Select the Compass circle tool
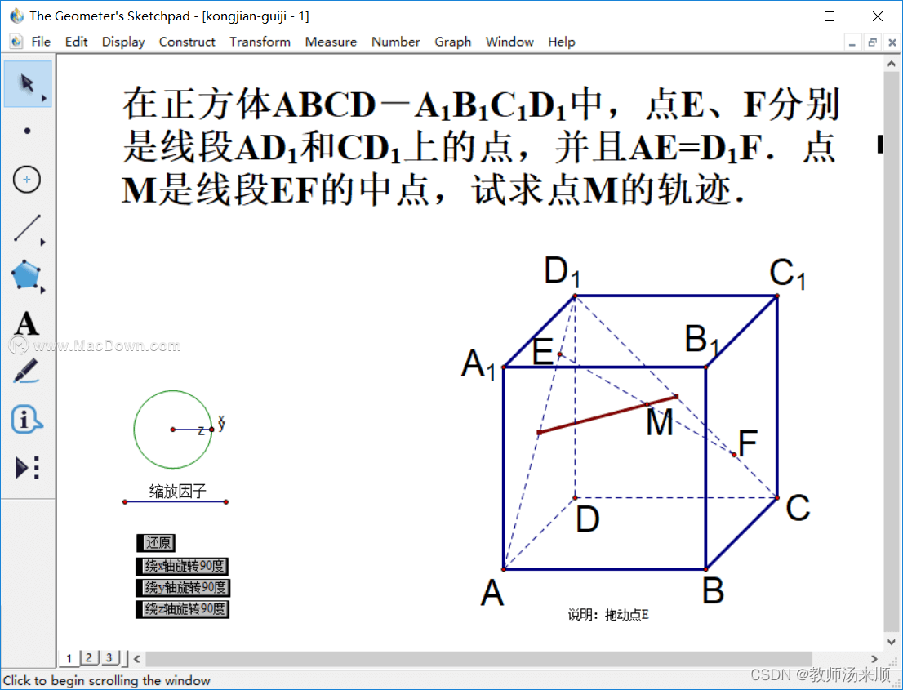903x690 pixels. (x=27, y=179)
